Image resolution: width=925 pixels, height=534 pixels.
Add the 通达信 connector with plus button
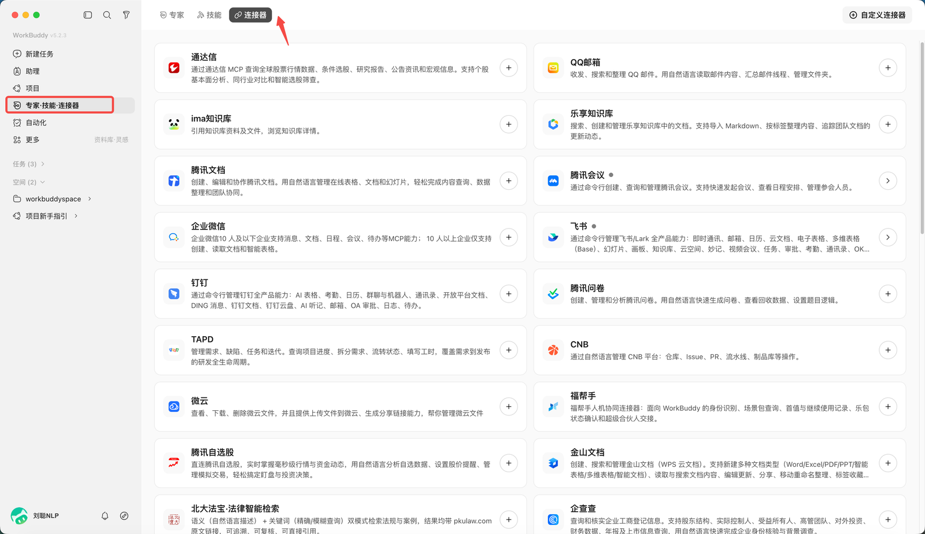pyautogui.click(x=509, y=68)
